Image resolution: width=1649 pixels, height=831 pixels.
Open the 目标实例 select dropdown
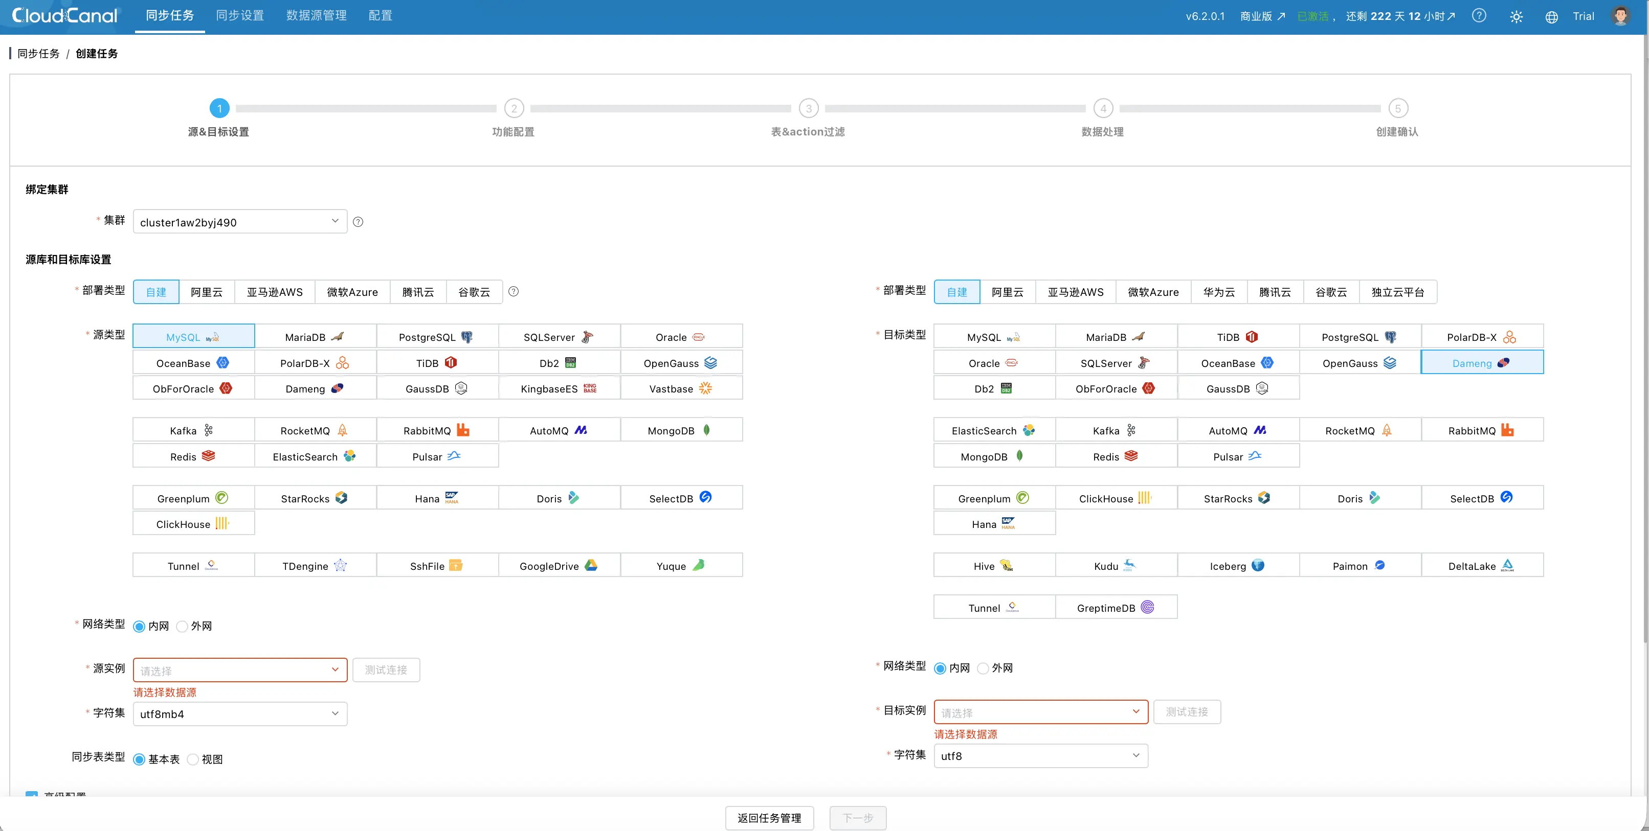point(1041,712)
